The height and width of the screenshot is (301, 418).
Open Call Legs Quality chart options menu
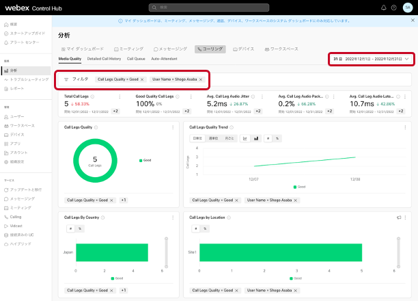coord(173,127)
